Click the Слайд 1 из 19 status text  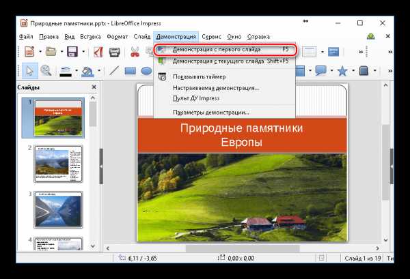(362, 259)
